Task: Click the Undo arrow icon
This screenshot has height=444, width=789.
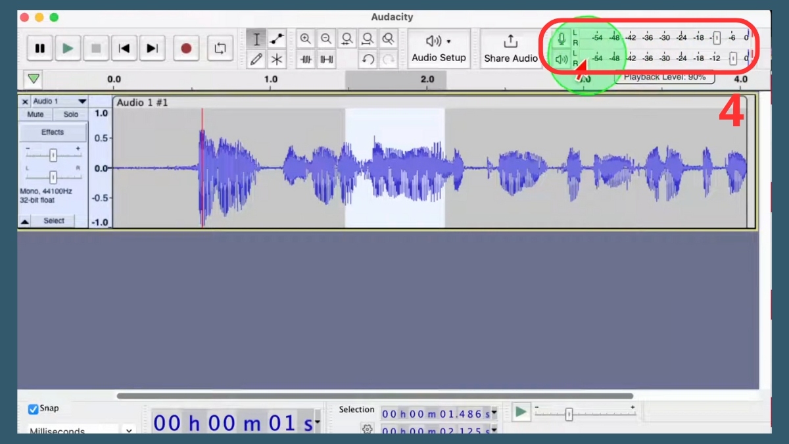Action: click(368, 60)
